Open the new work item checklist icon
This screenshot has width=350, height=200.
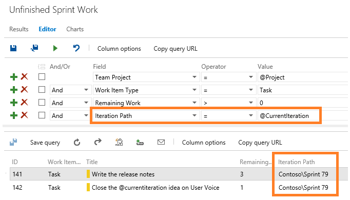[x=119, y=142]
